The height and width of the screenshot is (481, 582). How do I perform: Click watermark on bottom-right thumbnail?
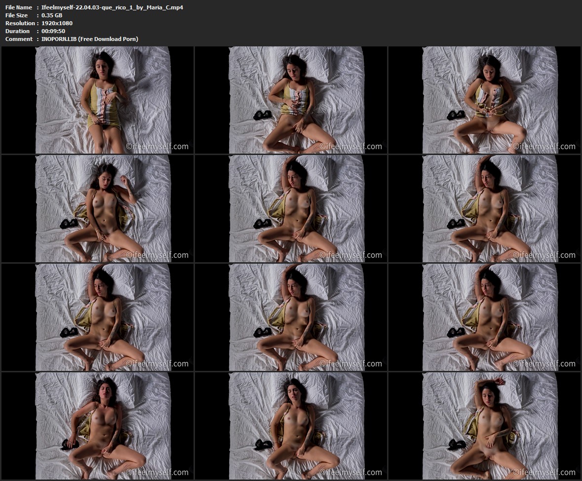pyautogui.click(x=544, y=473)
